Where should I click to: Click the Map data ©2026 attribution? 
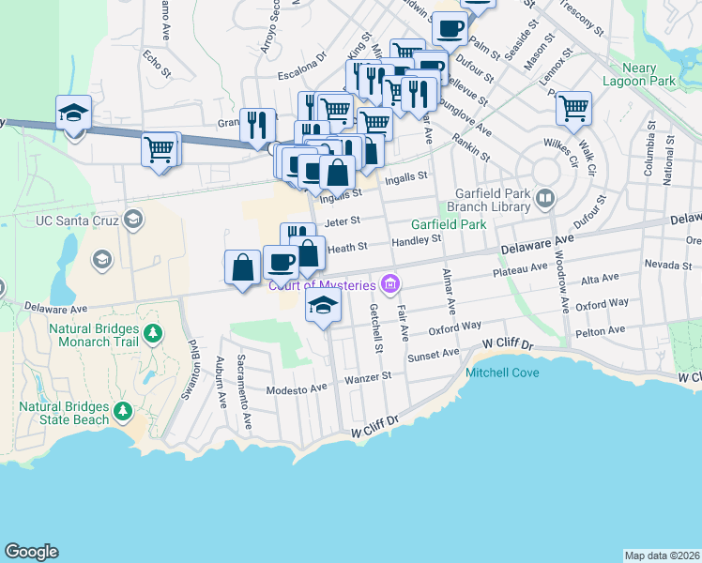pyautogui.click(x=662, y=555)
